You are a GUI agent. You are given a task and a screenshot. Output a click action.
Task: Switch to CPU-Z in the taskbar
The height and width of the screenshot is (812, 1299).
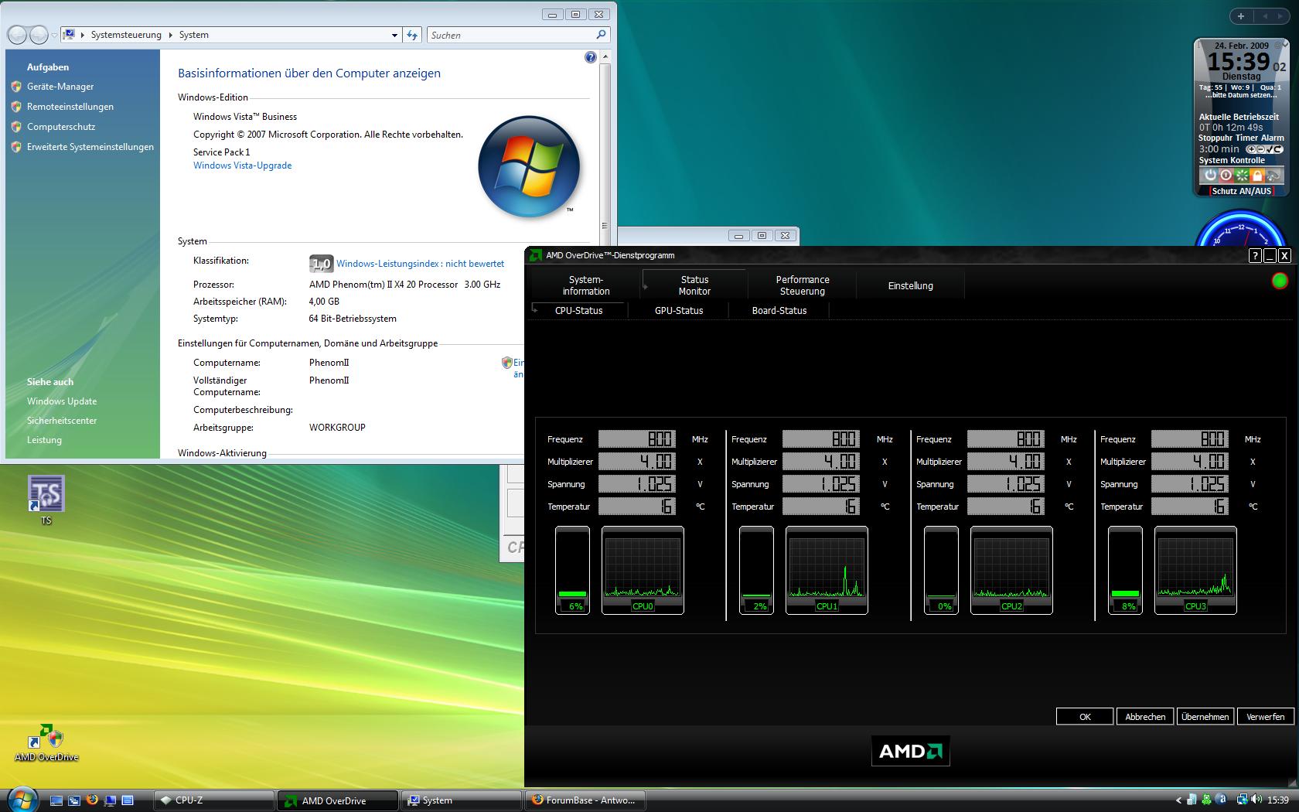[x=214, y=800]
